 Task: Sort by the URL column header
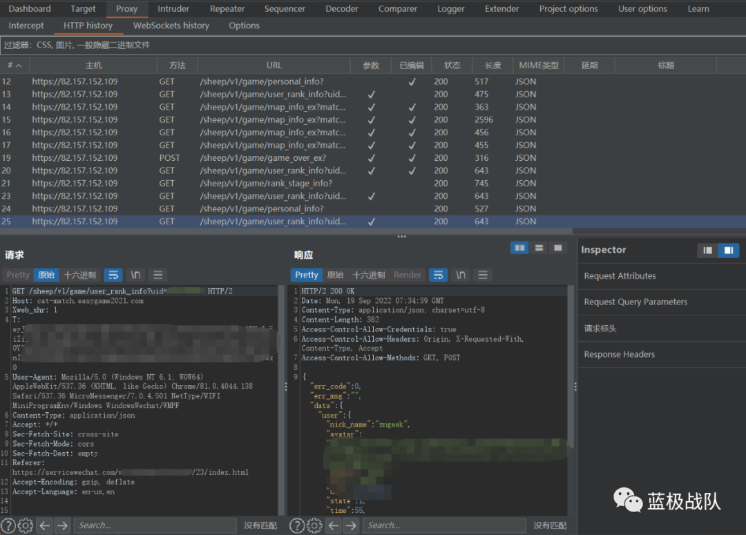point(274,66)
